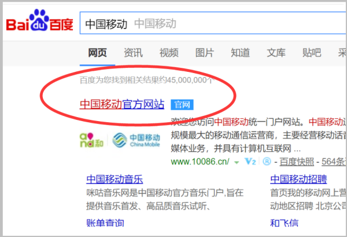Switch to the 文库 tab
347x237 pixels.
pos(276,53)
